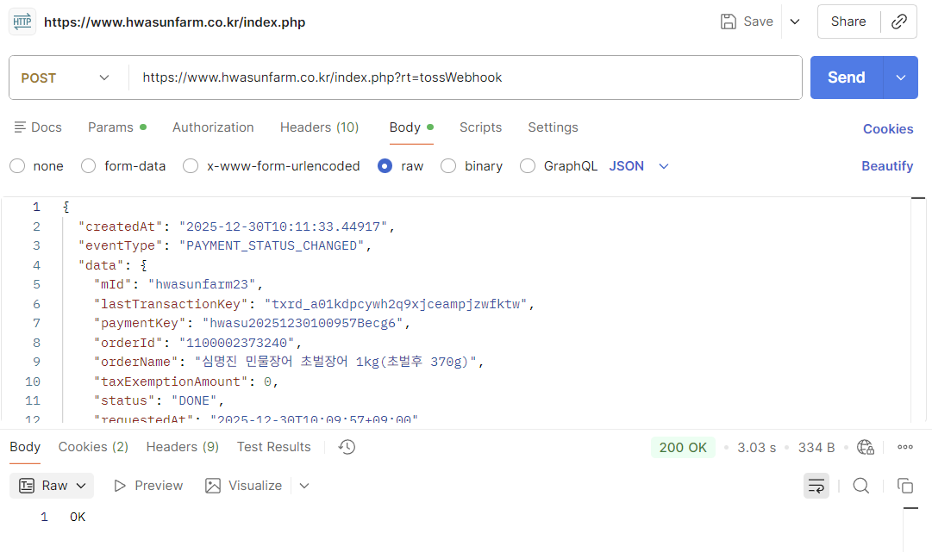The image size is (932, 552).
Task: Expand the JSON language dropdown
Action: [x=639, y=166]
